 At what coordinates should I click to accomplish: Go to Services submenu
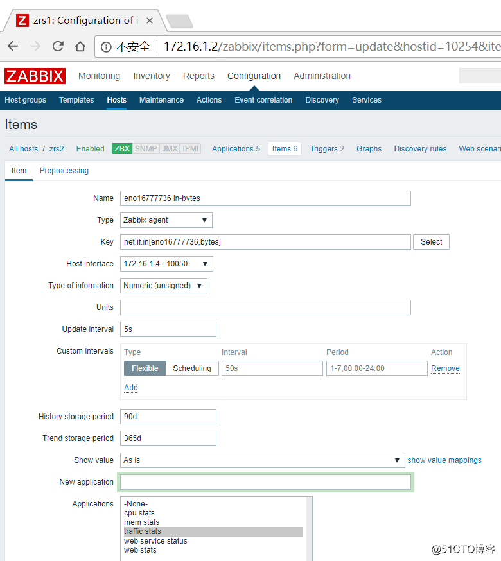pyautogui.click(x=367, y=100)
